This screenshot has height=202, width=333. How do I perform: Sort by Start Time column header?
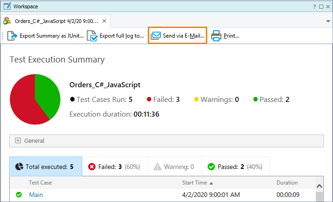click(x=197, y=183)
